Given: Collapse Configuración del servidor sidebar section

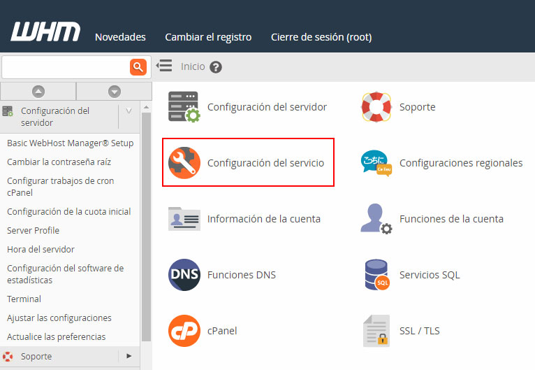Looking at the screenshot, I should pyautogui.click(x=128, y=111).
